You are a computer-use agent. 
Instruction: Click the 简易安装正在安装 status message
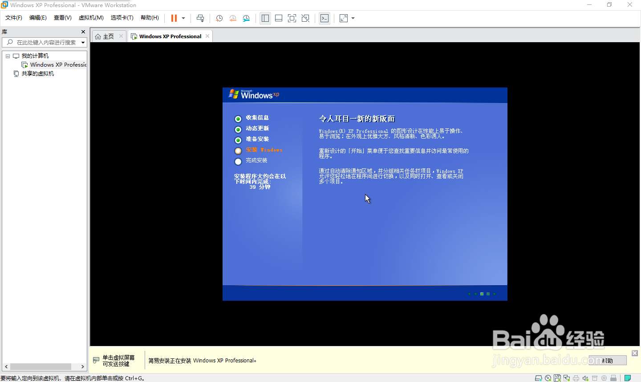click(203, 361)
